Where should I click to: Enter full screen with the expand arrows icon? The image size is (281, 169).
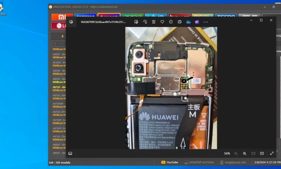click(x=272, y=153)
